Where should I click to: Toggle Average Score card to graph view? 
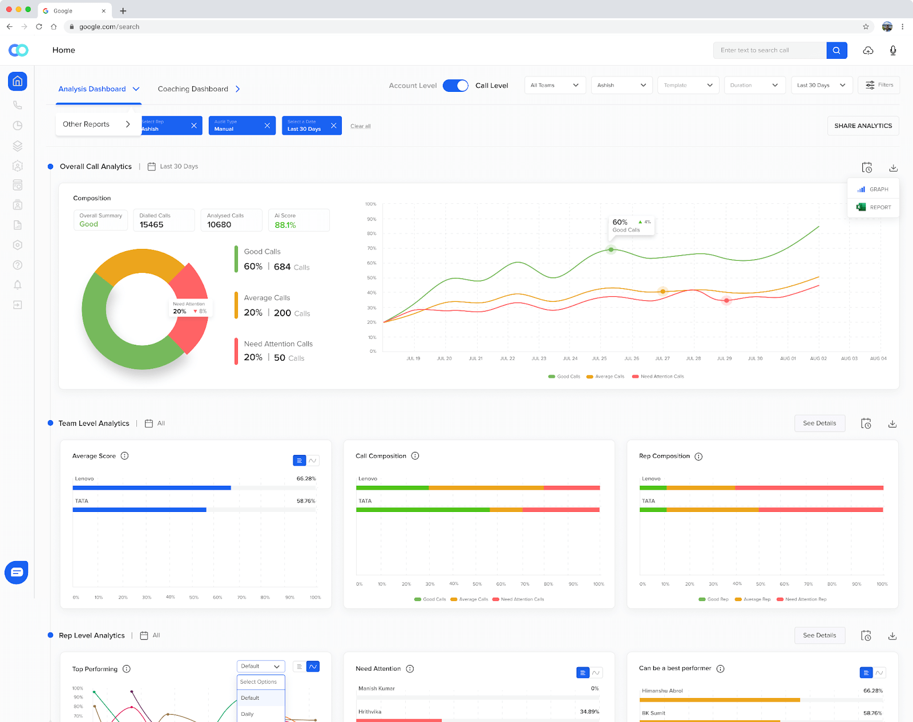tap(313, 460)
